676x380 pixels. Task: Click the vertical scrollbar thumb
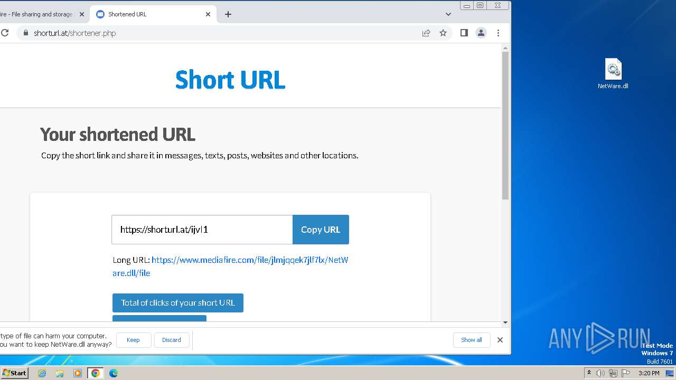(505, 126)
